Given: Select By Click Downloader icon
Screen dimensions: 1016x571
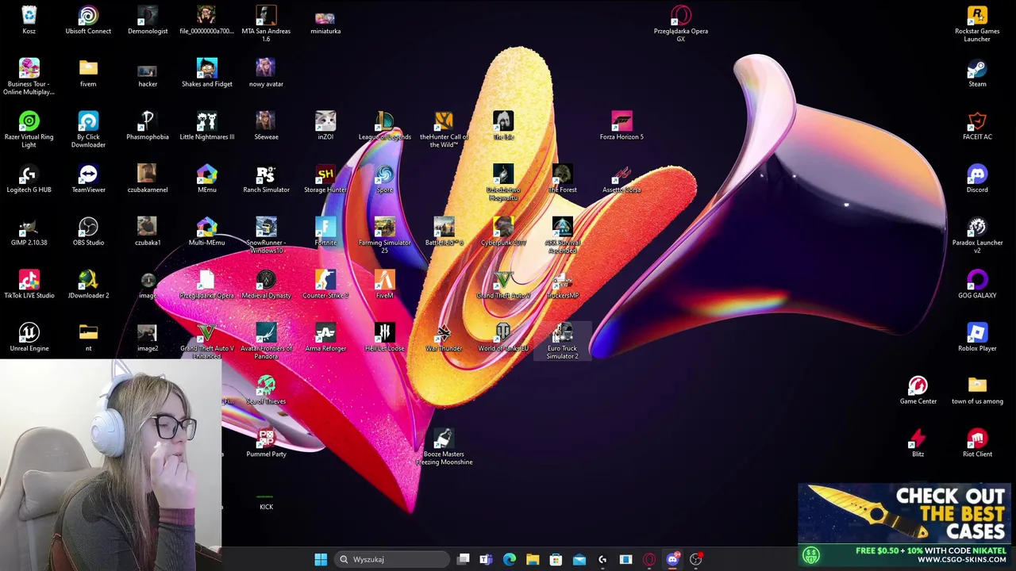Looking at the screenshot, I should point(88,130).
